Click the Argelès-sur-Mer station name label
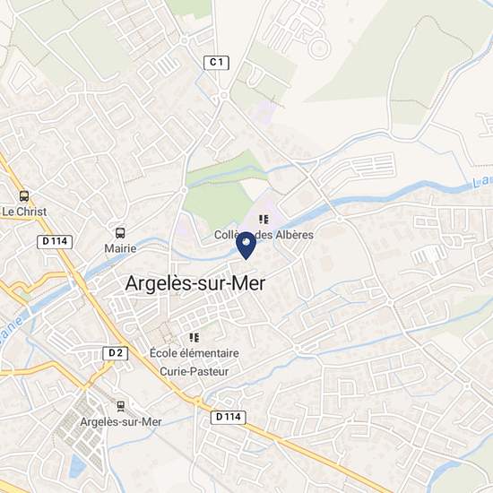The height and width of the screenshot is (493, 493). pos(121,422)
